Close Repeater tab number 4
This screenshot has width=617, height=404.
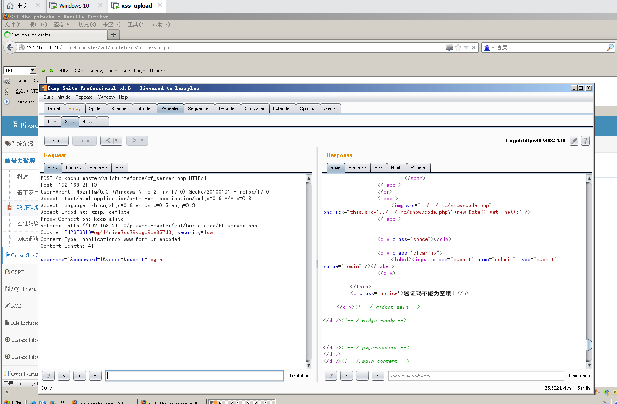(90, 122)
